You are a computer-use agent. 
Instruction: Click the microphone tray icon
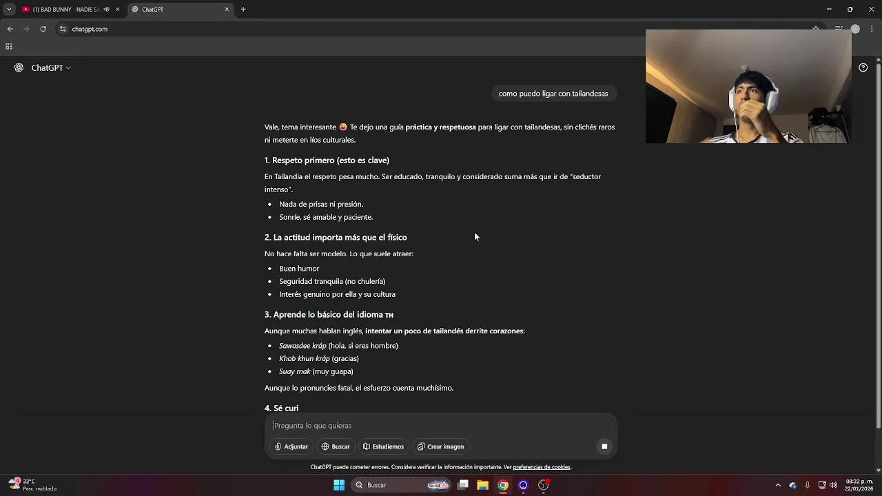click(807, 485)
